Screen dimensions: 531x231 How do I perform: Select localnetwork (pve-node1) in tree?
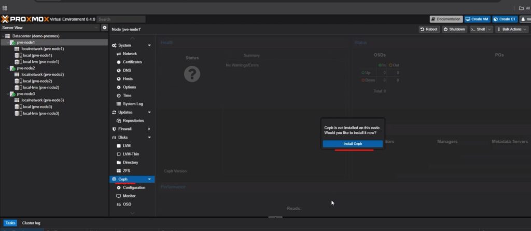point(43,49)
